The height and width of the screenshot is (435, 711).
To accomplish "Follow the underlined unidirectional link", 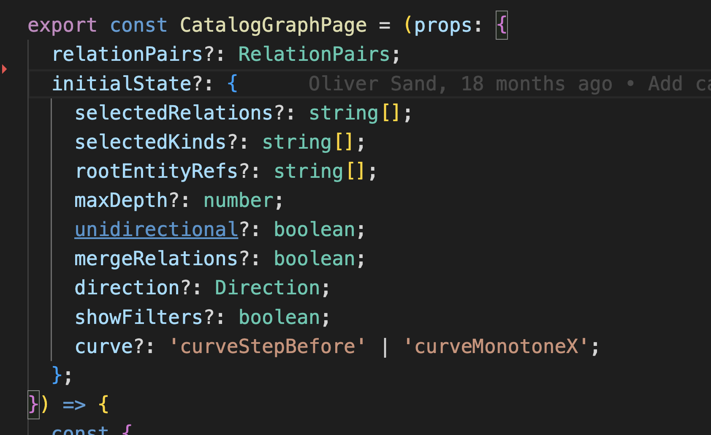I will pyautogui.click(x=155, y=228).
